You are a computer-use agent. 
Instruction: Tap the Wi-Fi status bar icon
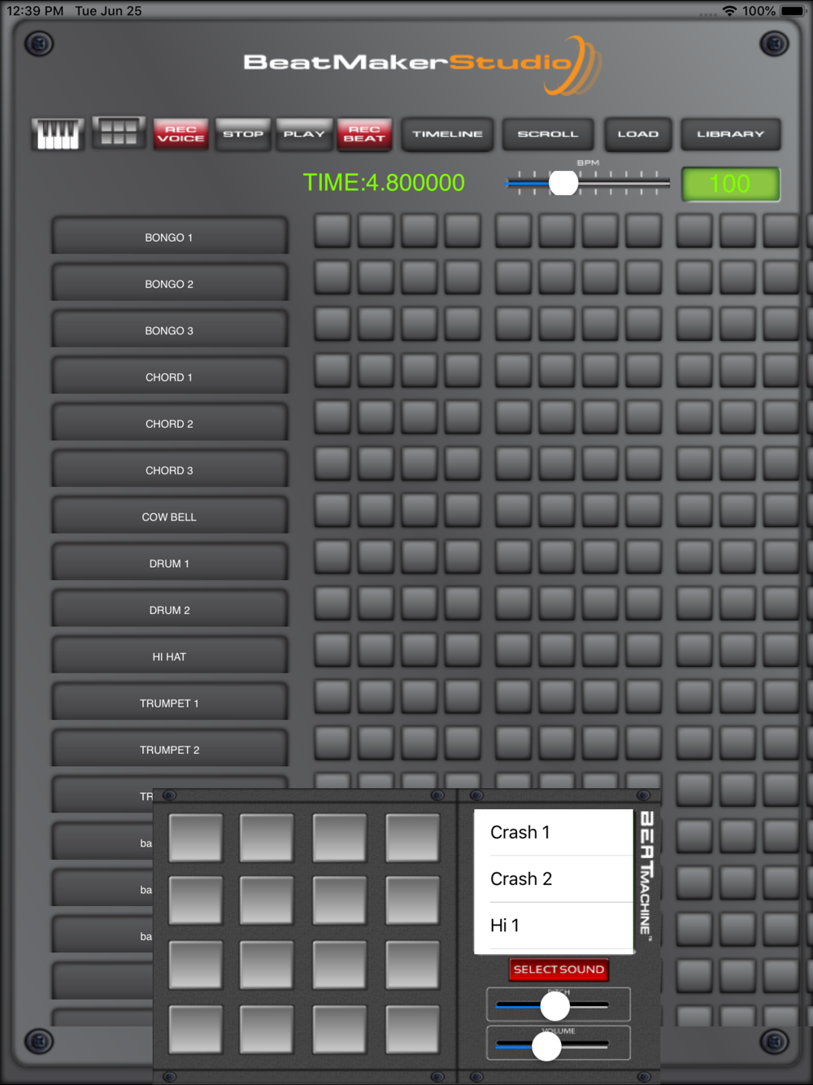click(x=729, y=11)
